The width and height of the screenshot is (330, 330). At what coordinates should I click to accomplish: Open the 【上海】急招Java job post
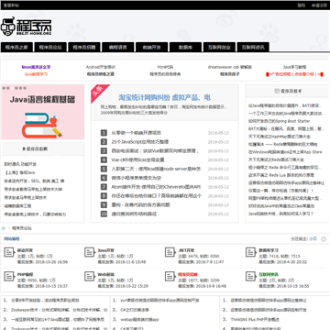tap(19, 172)
